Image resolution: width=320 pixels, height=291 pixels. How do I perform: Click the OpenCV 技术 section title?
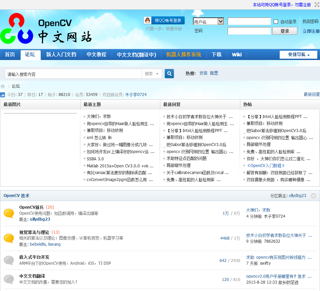(x=17, y=196)
